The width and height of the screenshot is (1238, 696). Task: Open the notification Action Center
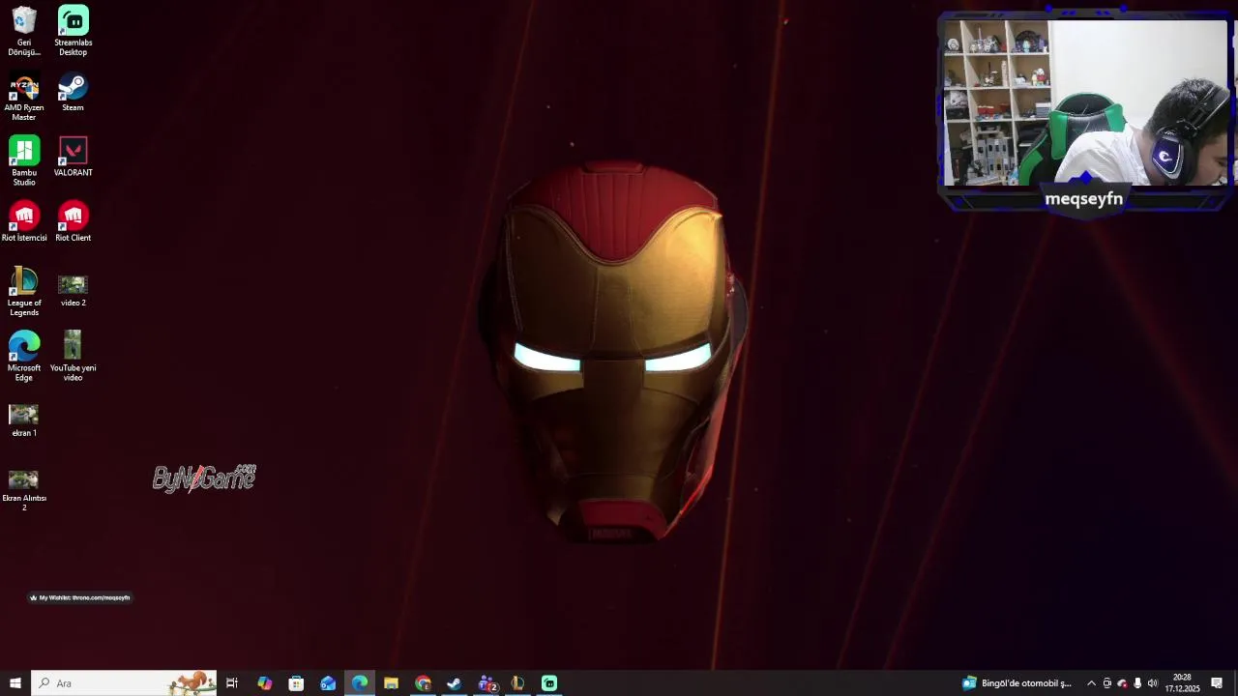point(1217,683)
